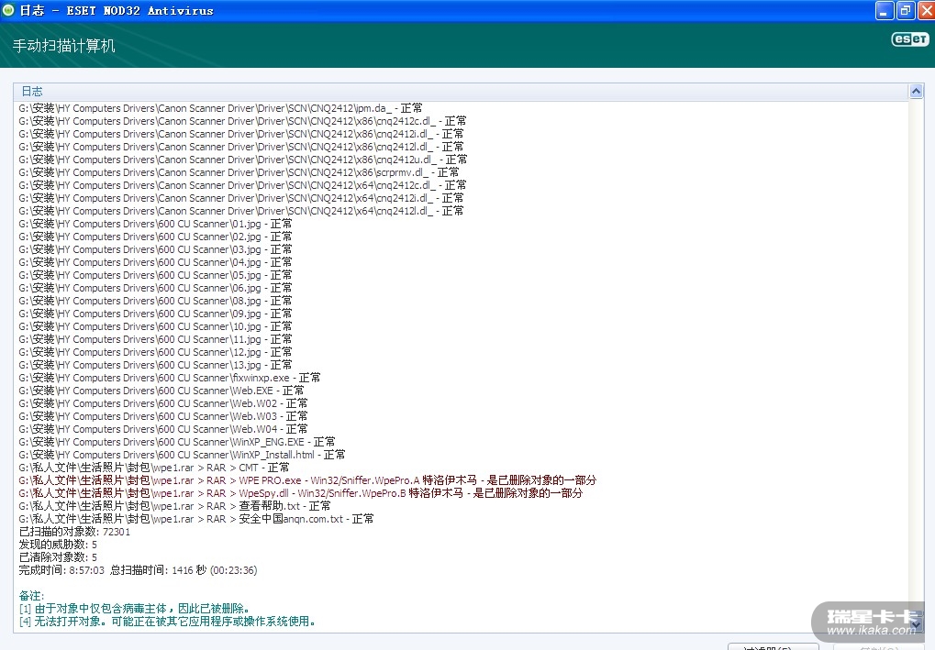Image resolution: width=935 pixels, height=650 pixels.
Task: Select the log row for 600 CU Scanner\12.jpg
Action: [156, 352]
